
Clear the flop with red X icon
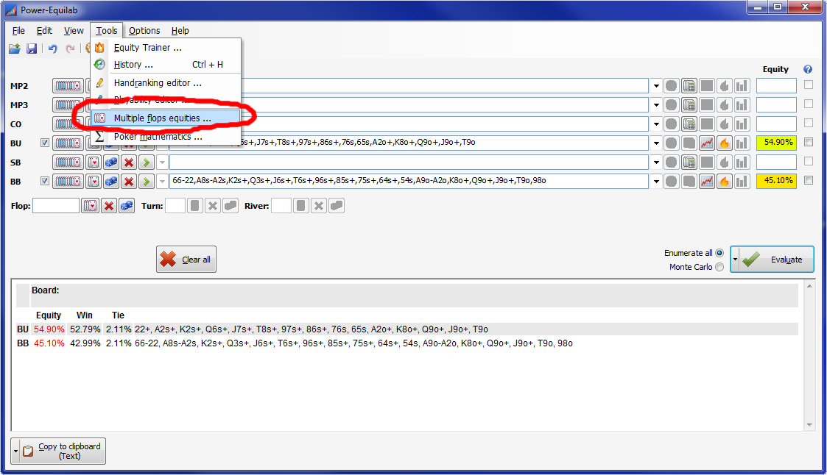click(x=109, y=205)
